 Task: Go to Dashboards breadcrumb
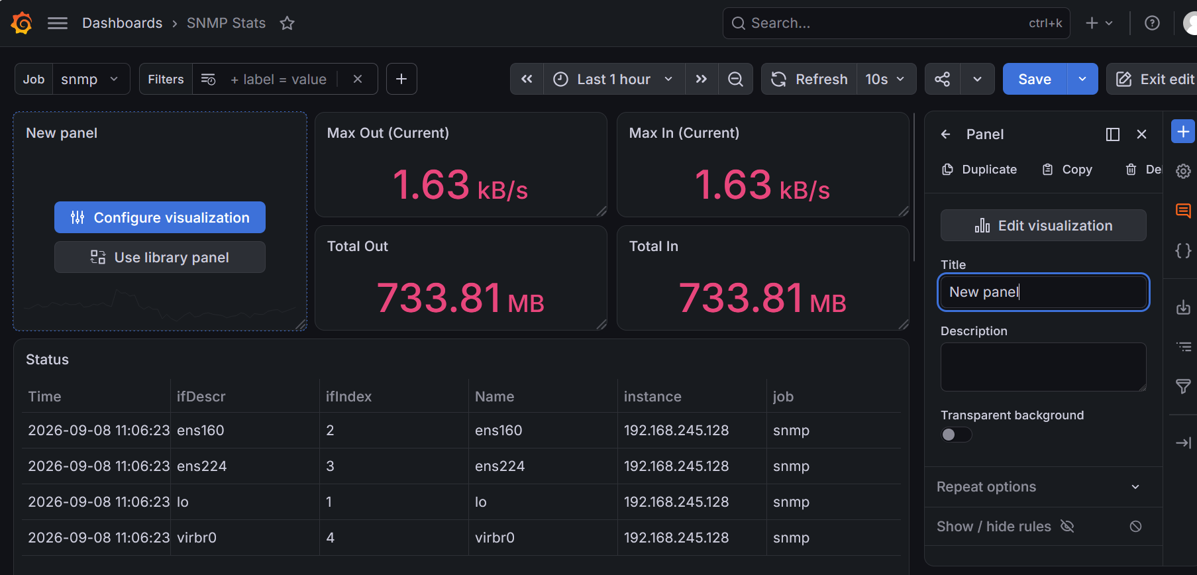pos(123,23)
